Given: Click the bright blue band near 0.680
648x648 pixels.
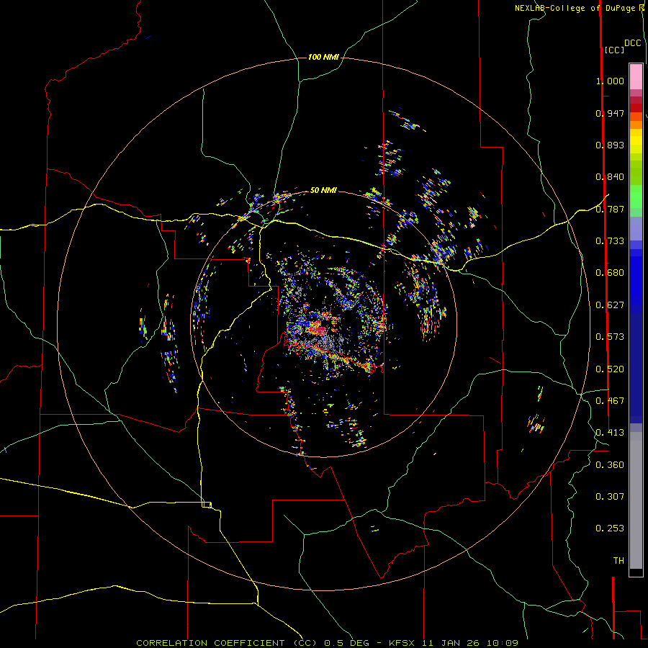Looking at the screenshot, I should click(636, 280).
